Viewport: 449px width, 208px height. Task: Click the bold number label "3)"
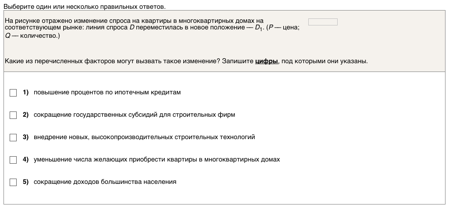pyautogui.click(x=25, y=137)
